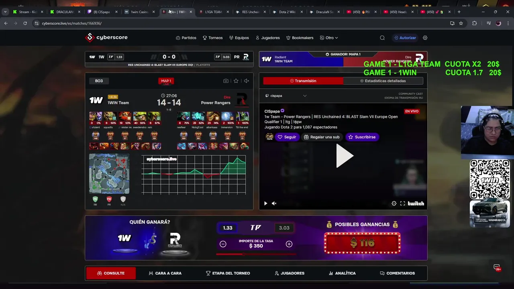514x289 pixels.
Task: Click the 1W first blood shield
Action: coord(95,199)
